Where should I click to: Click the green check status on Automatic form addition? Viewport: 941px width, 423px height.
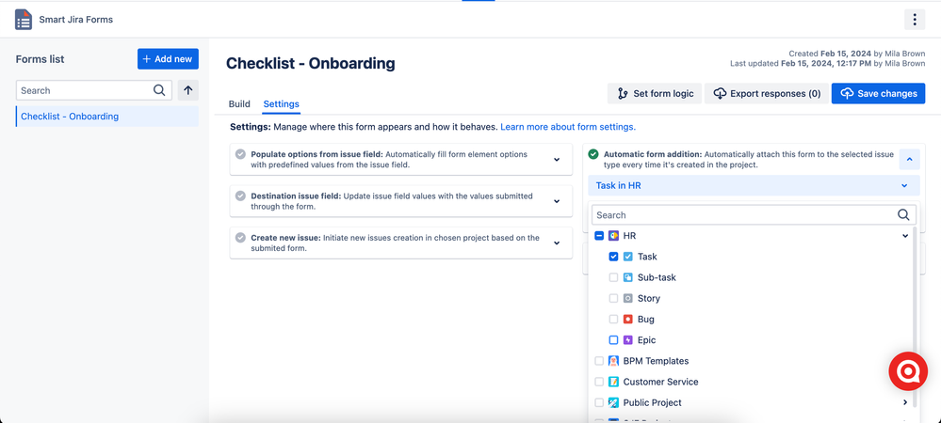(x=592, y=154)
